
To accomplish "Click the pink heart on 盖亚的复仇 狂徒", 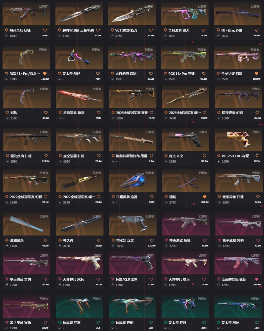I will pos(257,279).
